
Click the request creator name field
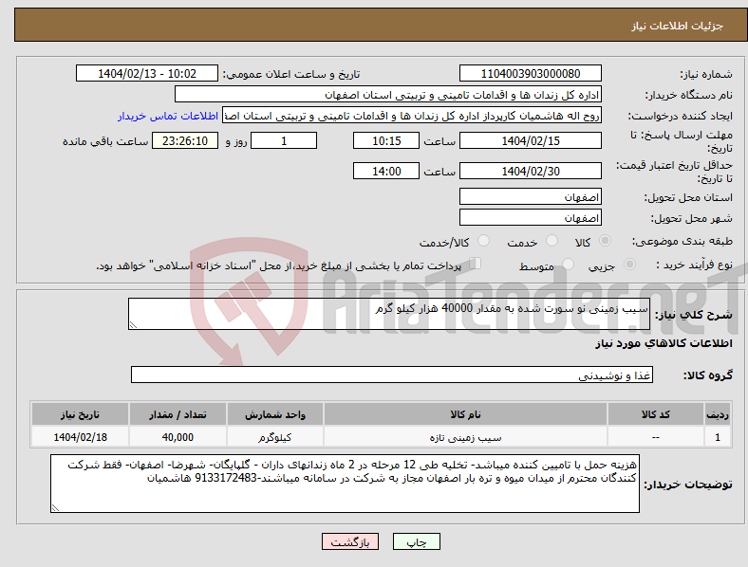[x=412, y=116]
